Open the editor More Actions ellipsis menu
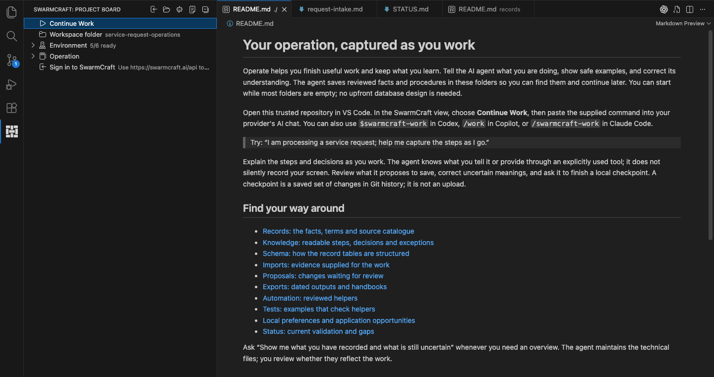714x377 pixels. [703, 9]
